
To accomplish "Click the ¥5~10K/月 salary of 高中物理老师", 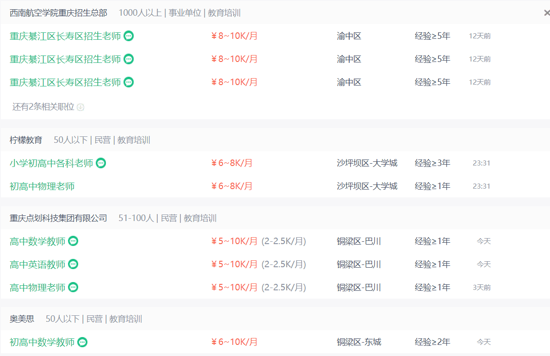I will point(234,287).
